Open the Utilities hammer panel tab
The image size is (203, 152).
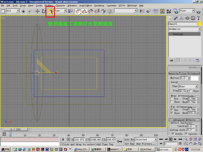(198, 18)
